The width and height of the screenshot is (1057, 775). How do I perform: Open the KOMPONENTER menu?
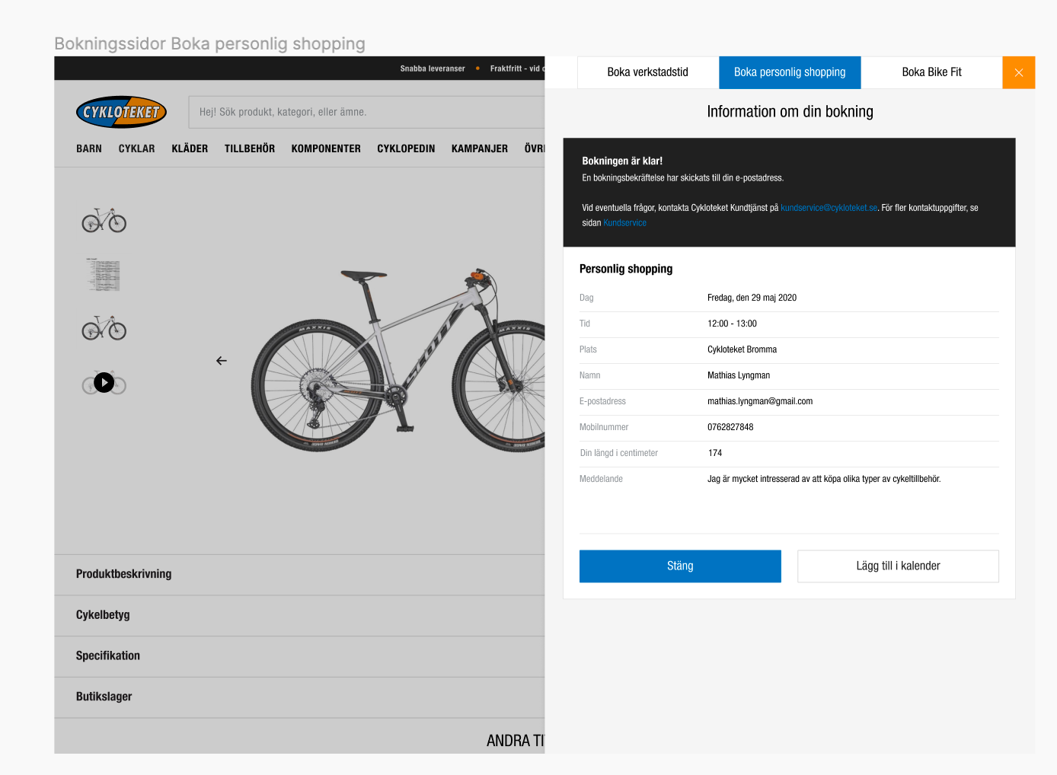tap(326, 148)
